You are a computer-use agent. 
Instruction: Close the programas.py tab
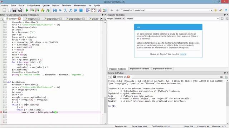(x=60, y=19)
